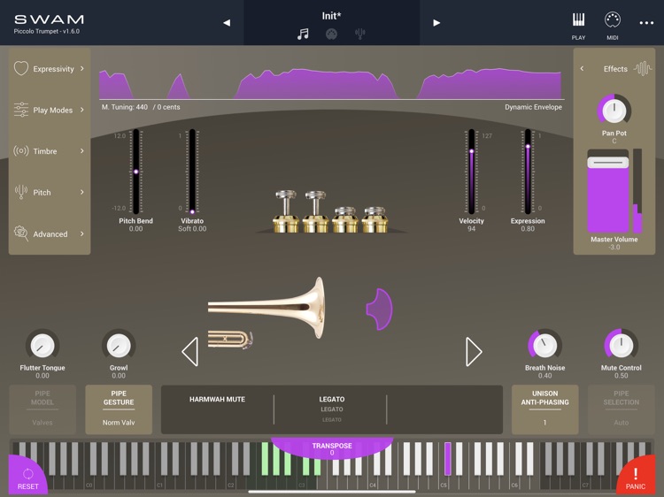This screenshot has width=664, height=497.
Task: Click the Init* preset name
Action: pos(331,16)
